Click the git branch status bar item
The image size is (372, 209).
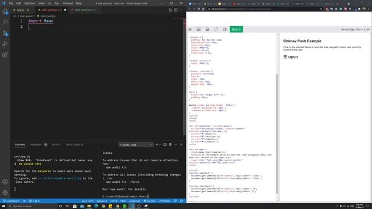[x=12, y=201]
